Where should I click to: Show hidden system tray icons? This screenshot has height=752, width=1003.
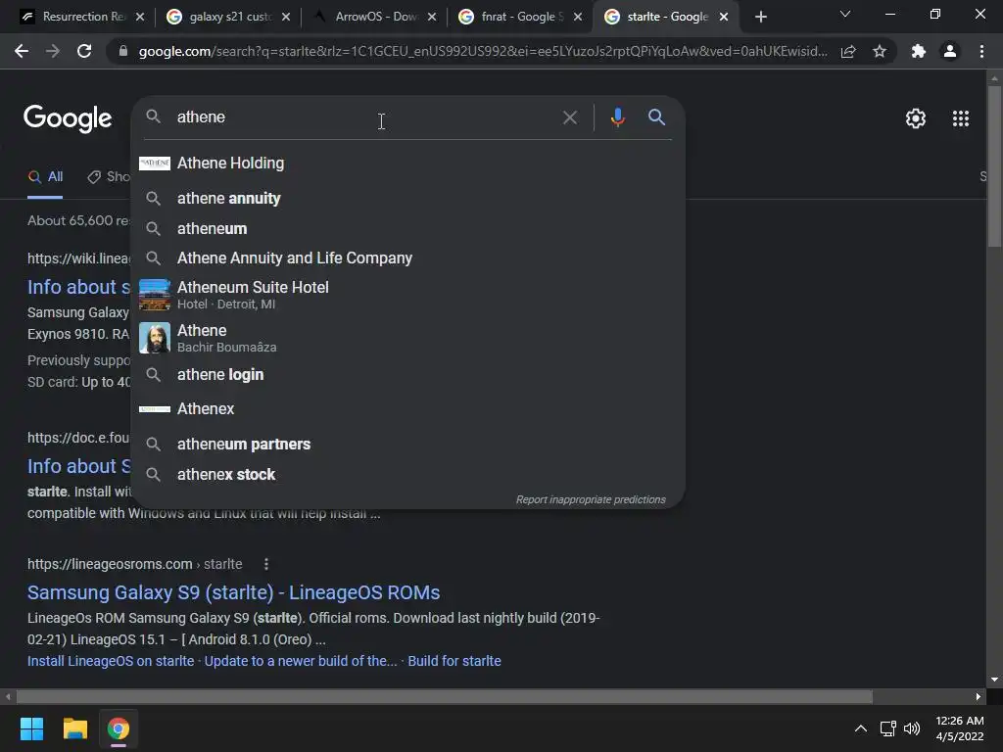[x=861, y=728]
